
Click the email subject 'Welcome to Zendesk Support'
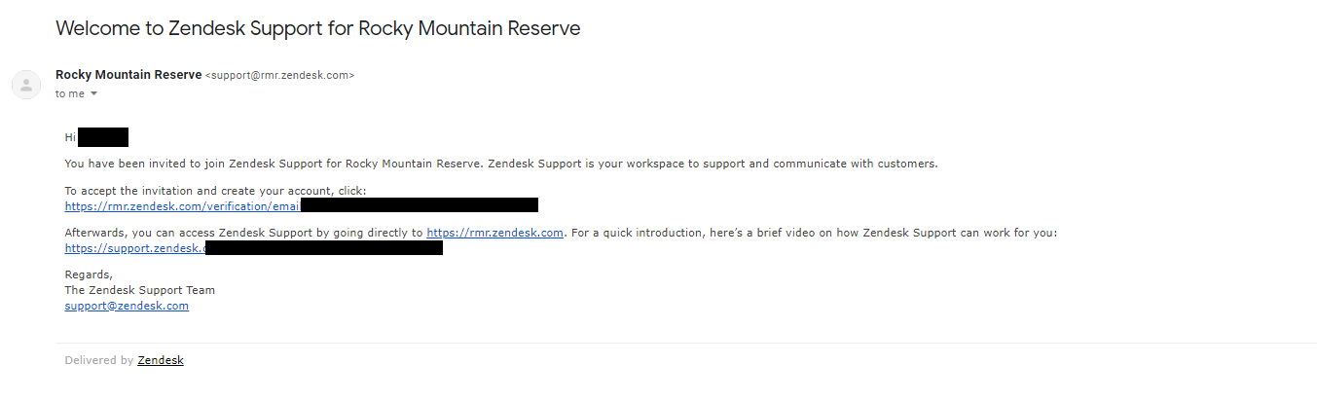click(x=318, y=28)
